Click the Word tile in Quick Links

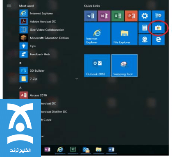click(91, 16)
